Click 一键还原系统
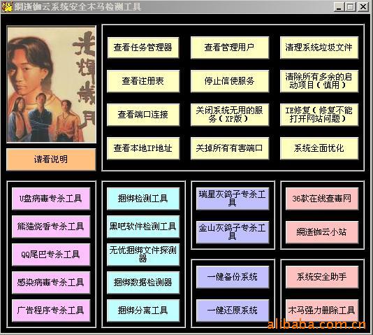373x335 pixels. tap(233, 311)
